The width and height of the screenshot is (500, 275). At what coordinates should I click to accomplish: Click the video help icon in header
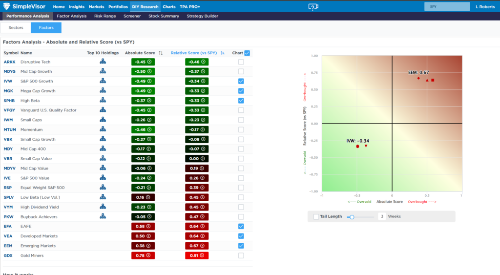[x=313, y=7]
